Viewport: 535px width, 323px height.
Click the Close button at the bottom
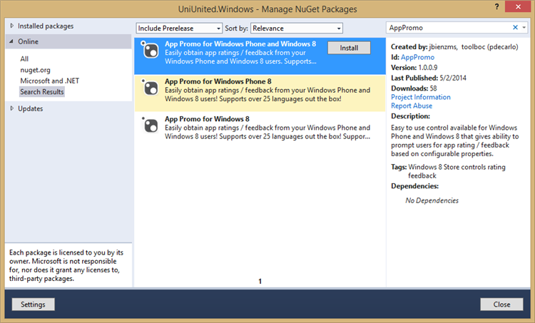coord(501,304)
